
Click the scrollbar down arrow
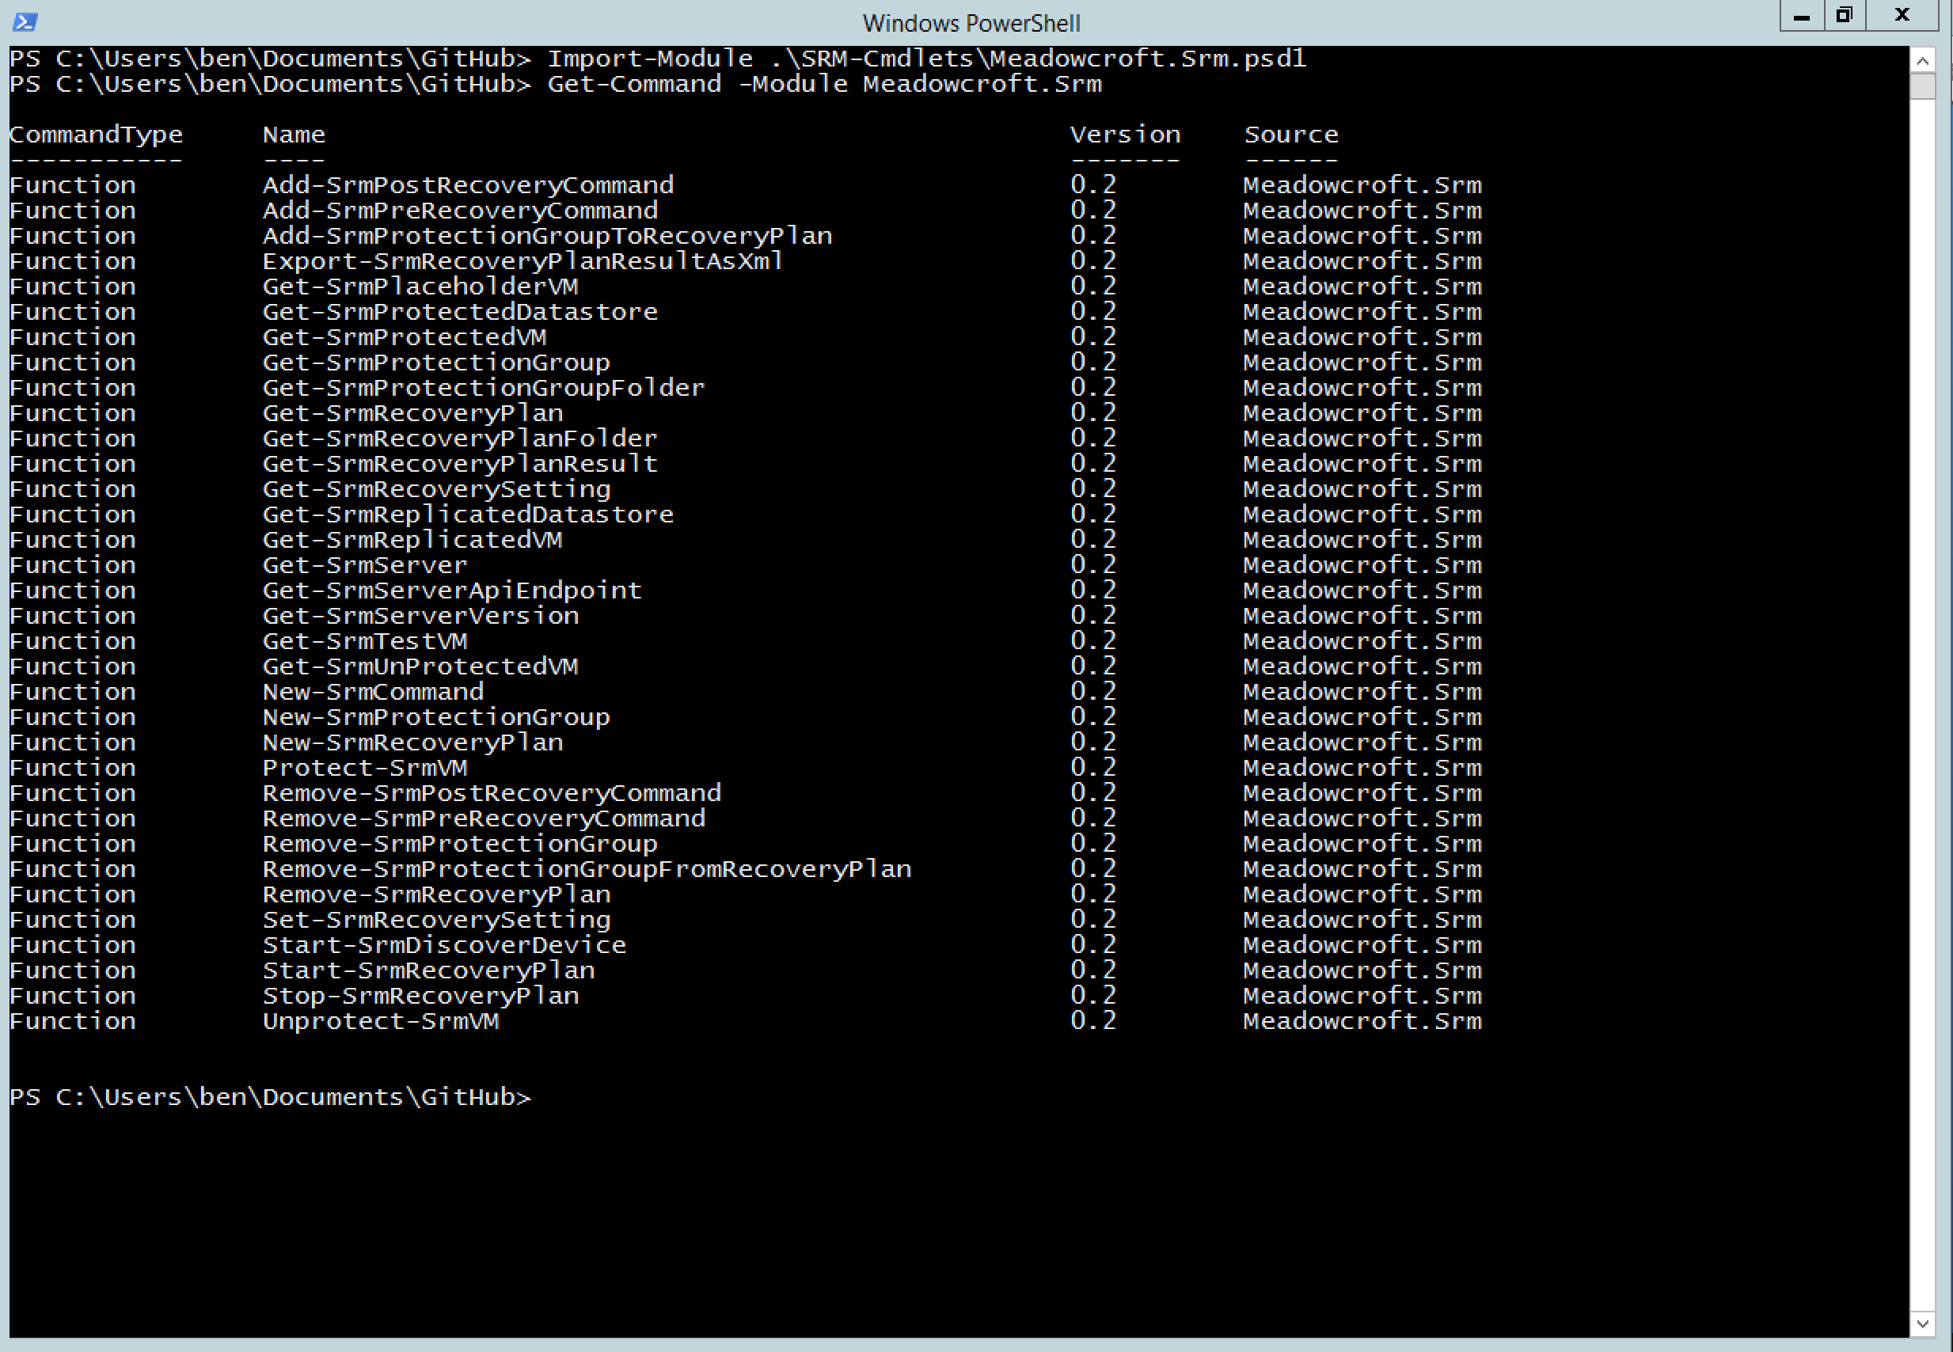pyautogui.click(x=1922, y=1324)
